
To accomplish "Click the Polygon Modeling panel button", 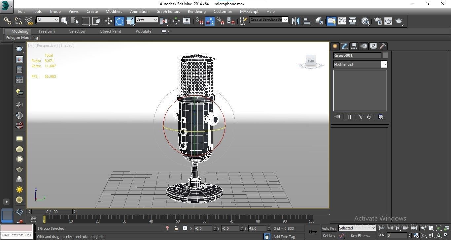I will click(x=22, y=38).
